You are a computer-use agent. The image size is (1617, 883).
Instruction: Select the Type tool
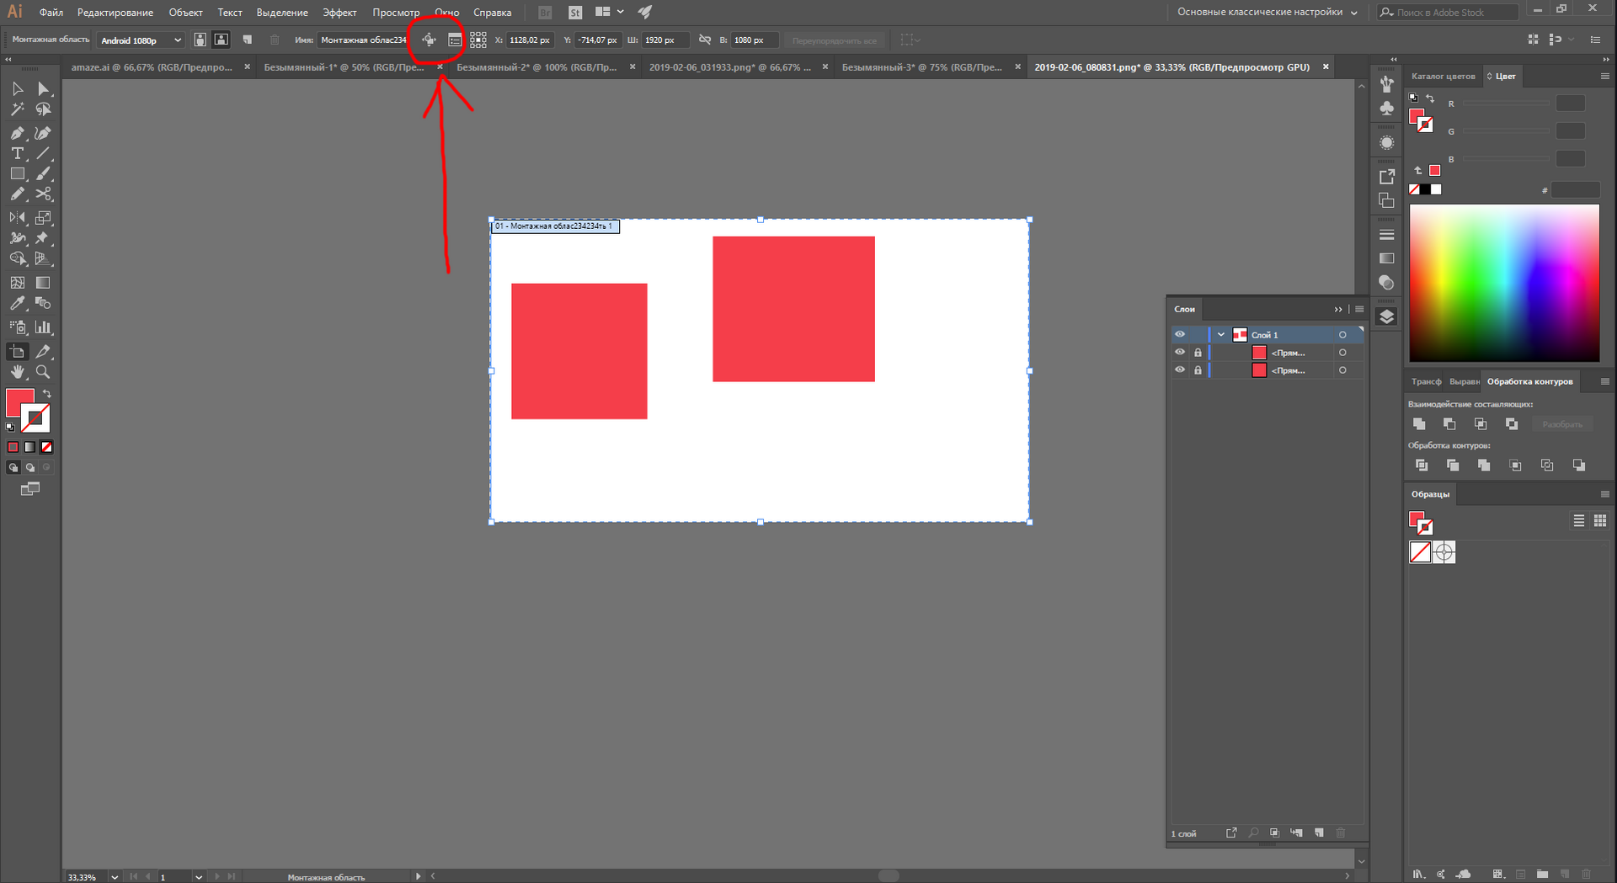tap(17, 153)
